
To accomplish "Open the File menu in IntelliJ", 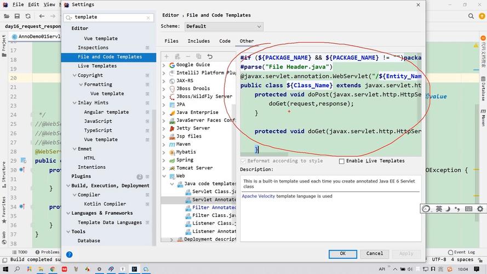I will [18, 4].
